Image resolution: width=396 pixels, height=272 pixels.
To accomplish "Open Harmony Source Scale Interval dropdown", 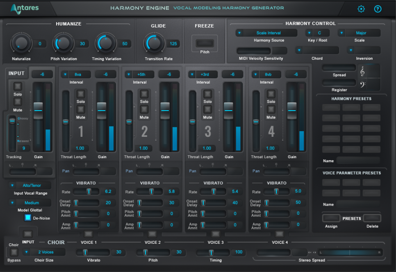I will tap(266, 33).
